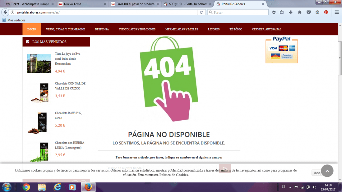Image resolution: width=342 pixels, height=192 pixels.
Task: Open the Más visitados bookmarks folder
Action: tap(14, 20)
